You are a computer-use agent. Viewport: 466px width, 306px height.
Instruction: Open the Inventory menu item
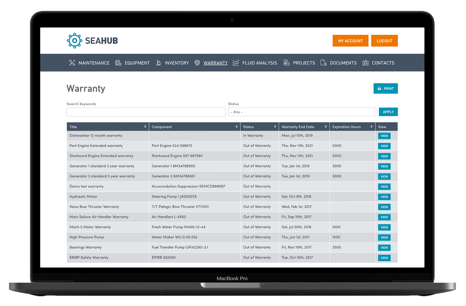pyautogui.click(x=177, y=63)
